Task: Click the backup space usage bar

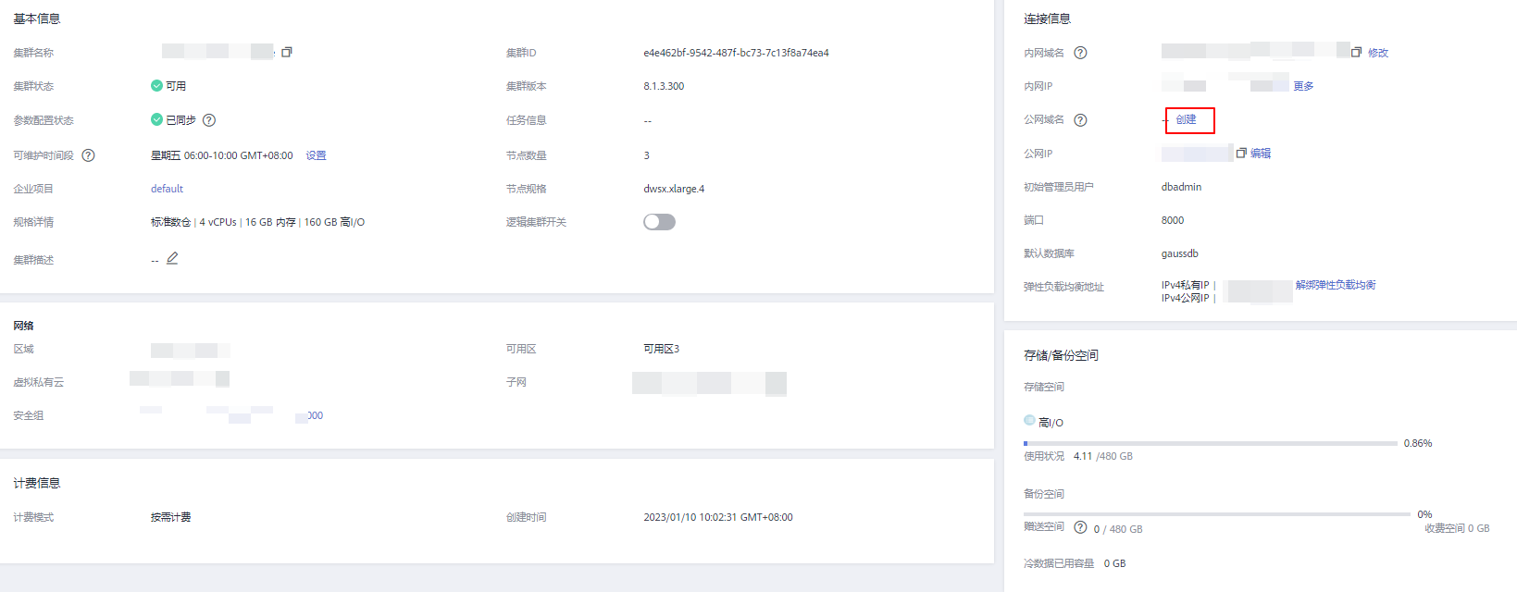Action: click(1217, 514)
